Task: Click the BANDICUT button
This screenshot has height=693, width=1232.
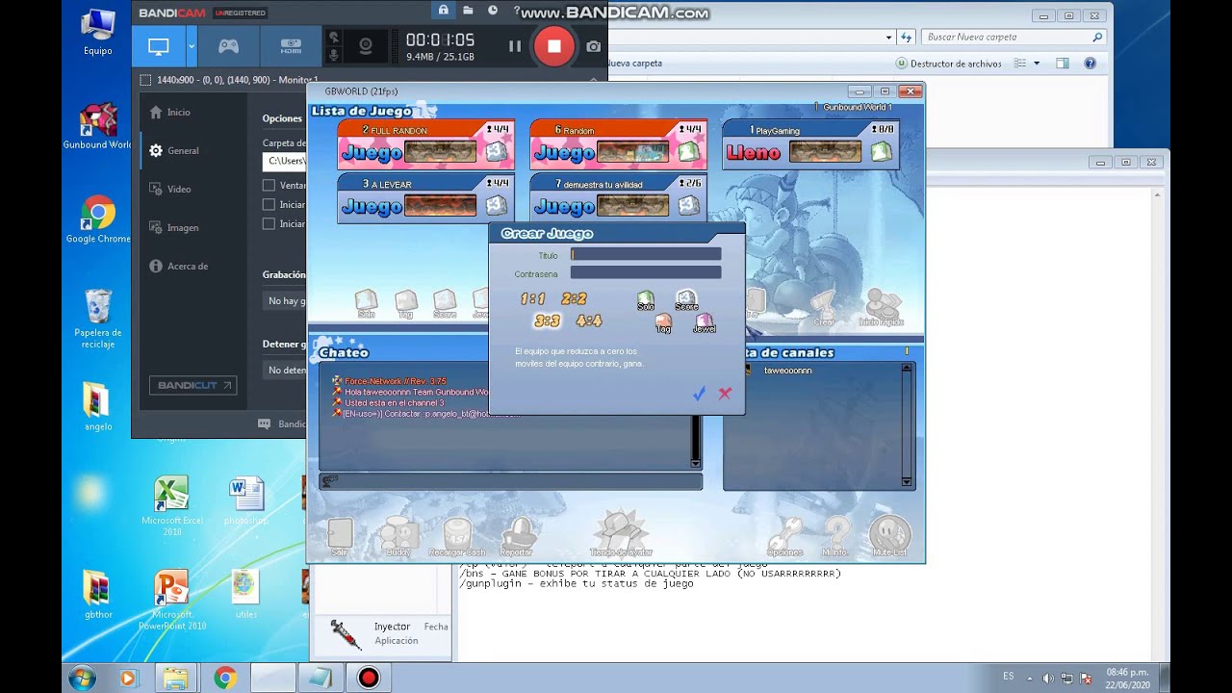Action: (193, 385)
